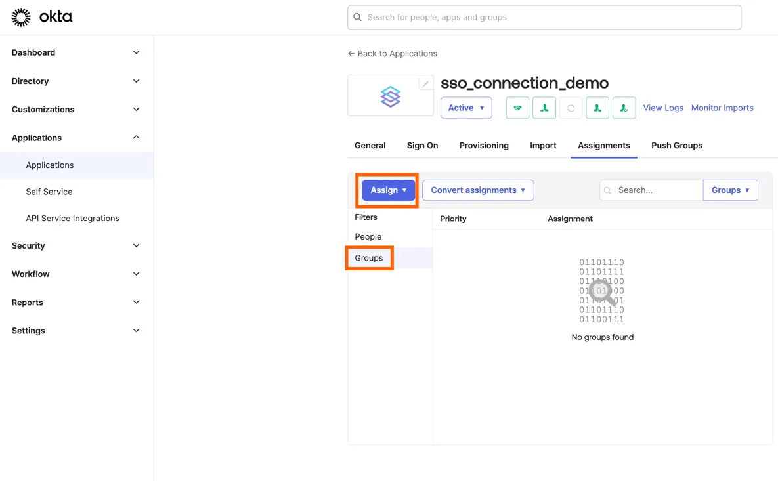Click the Workflow sidebar label

click(31, 274)
